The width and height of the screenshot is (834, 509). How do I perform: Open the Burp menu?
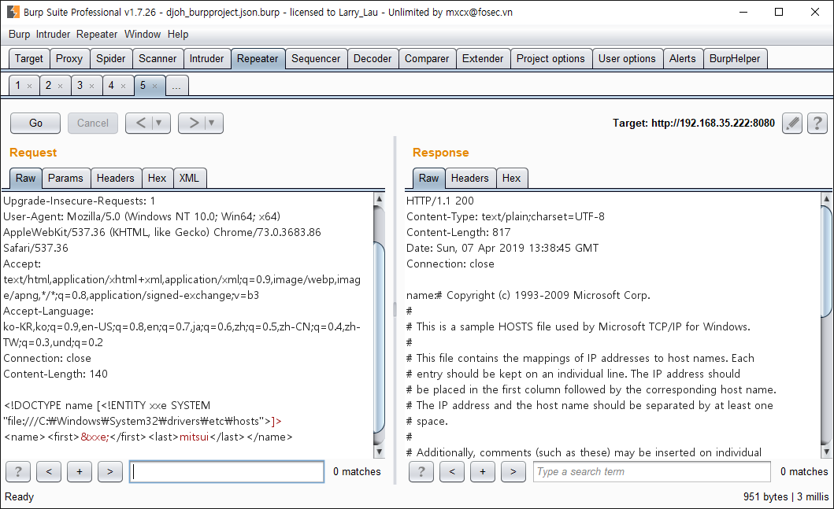19,34
